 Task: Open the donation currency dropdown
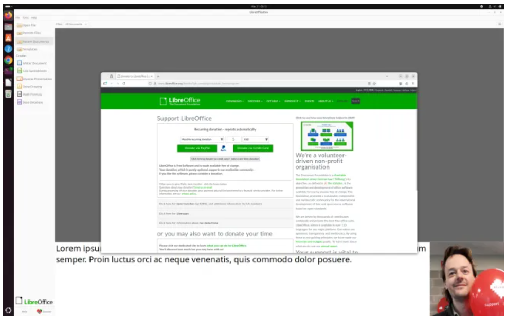point(256,140)
